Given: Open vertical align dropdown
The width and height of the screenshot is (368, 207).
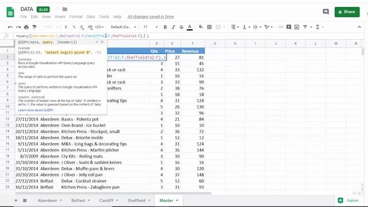Looking at the screenshot, I should point(246,27).
